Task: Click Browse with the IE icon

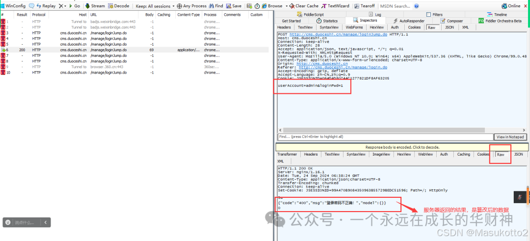Action: 272,6
